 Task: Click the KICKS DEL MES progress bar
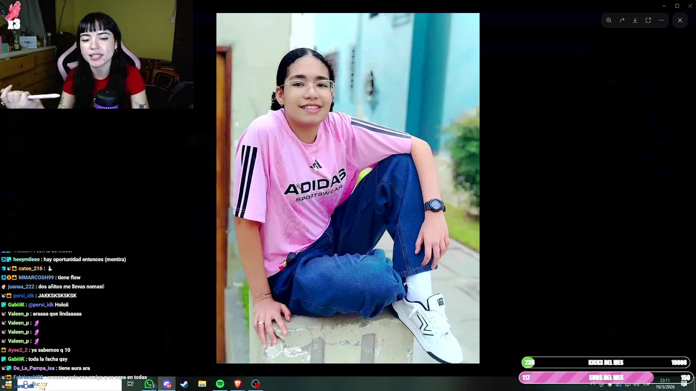point(606,363)
